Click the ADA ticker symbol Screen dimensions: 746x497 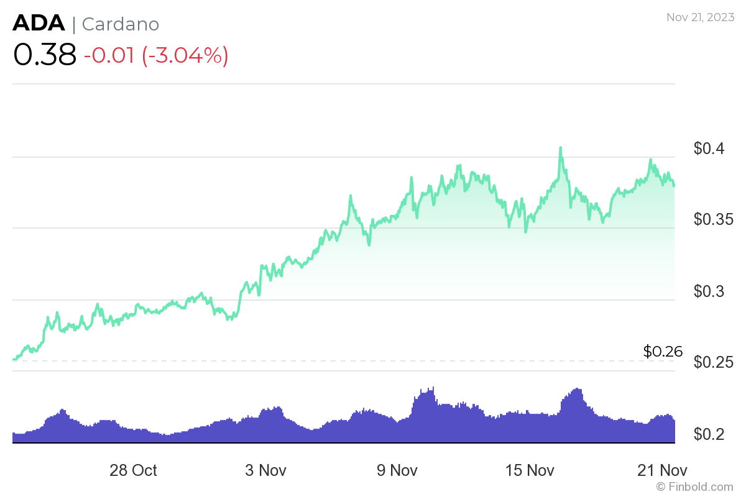(39, 24)
